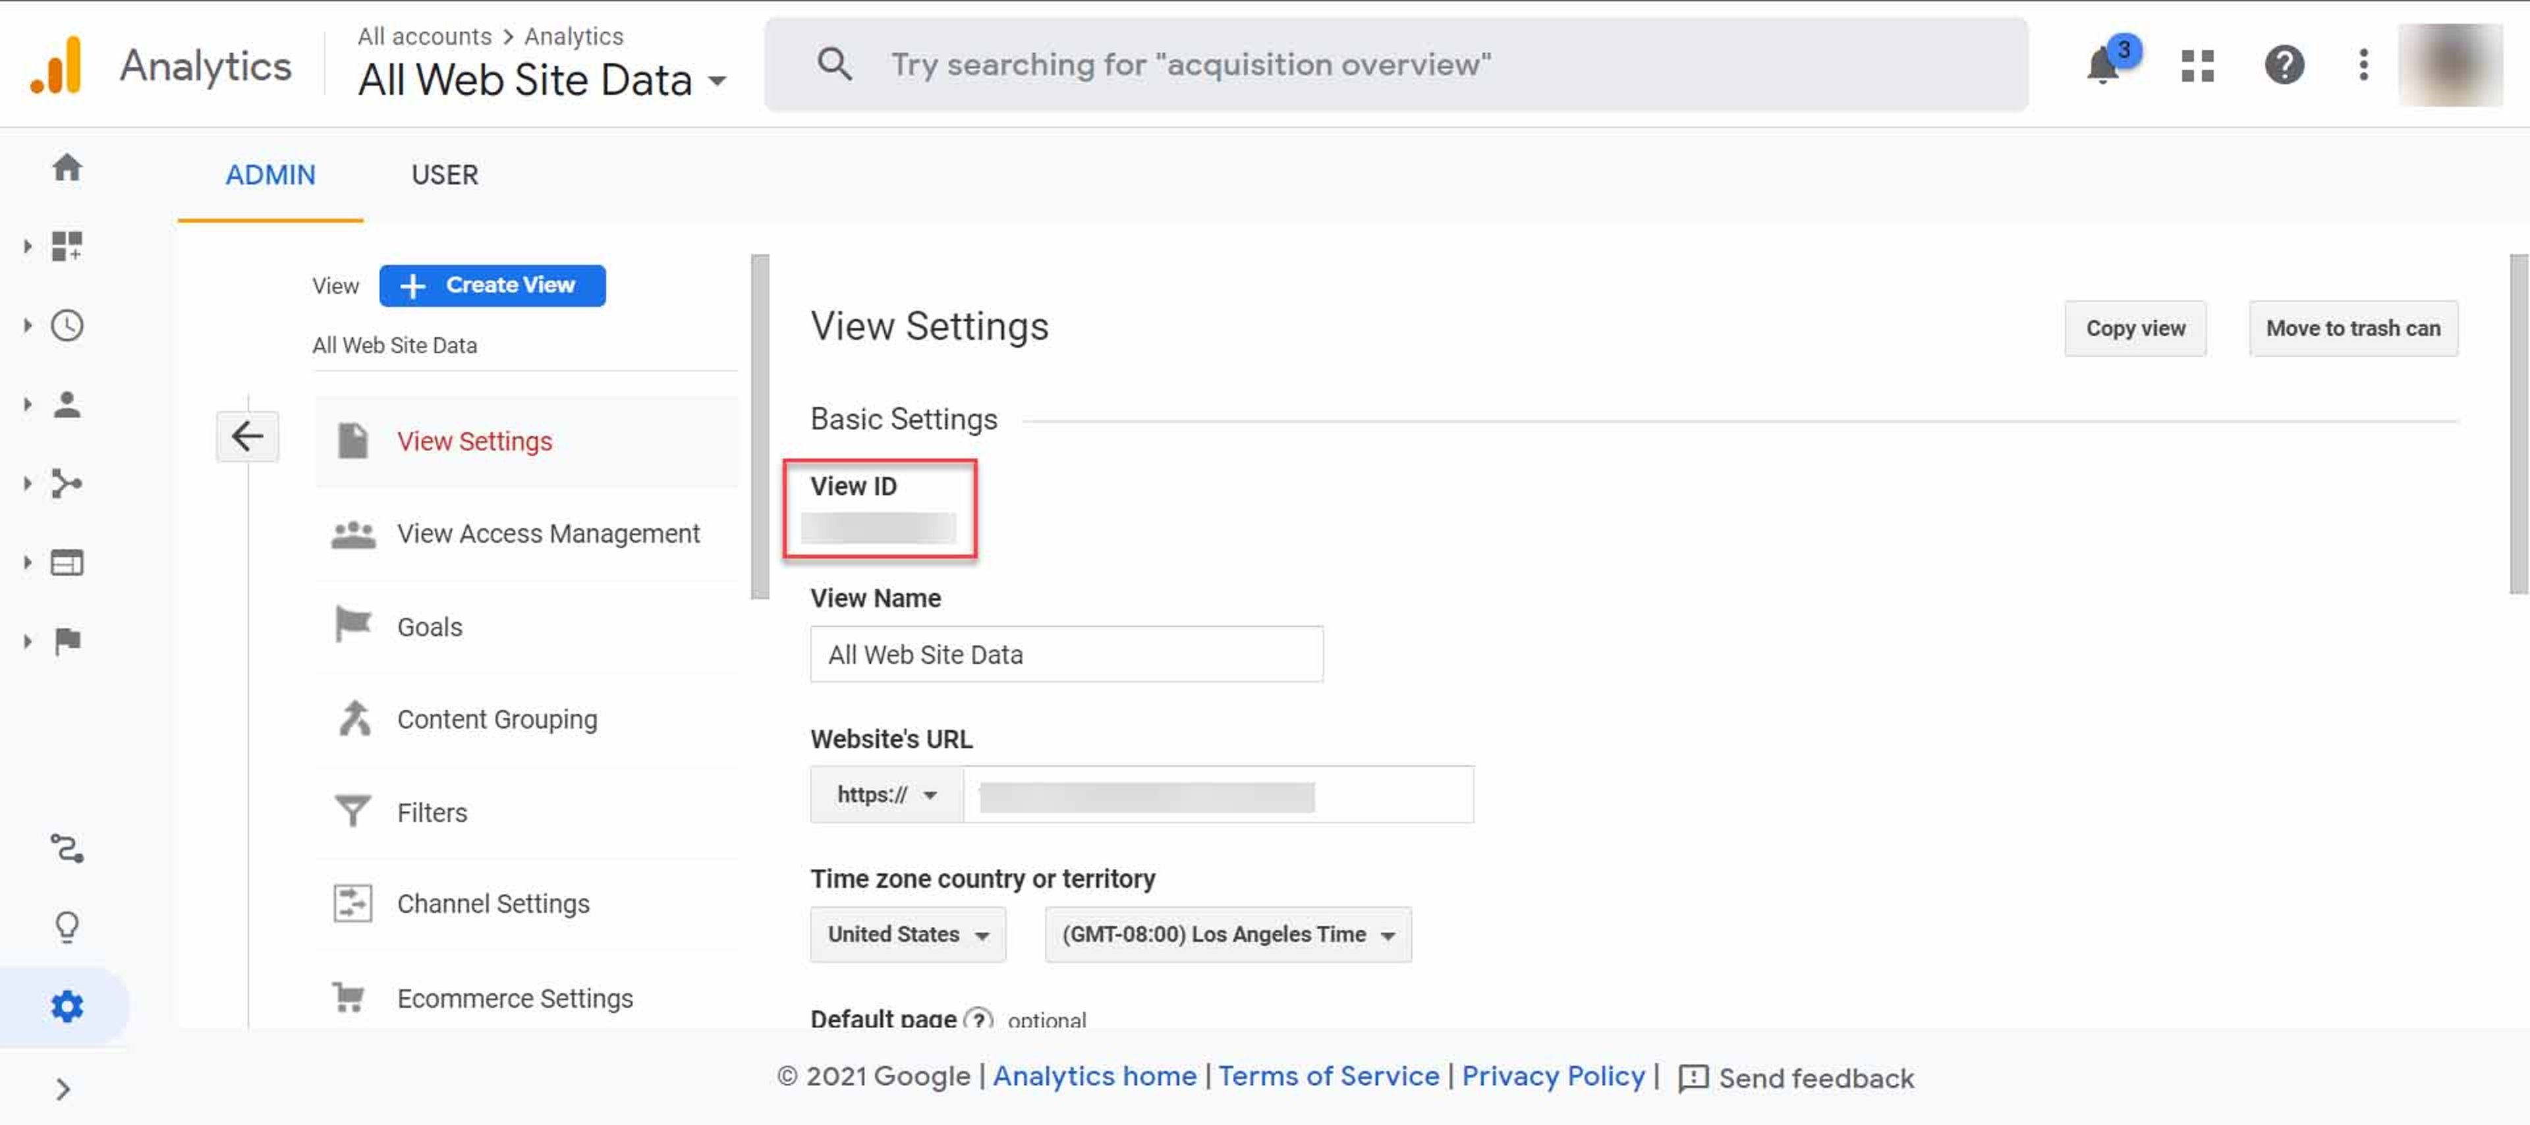Open the Discover lightbulb icon

tap(67, 927)
